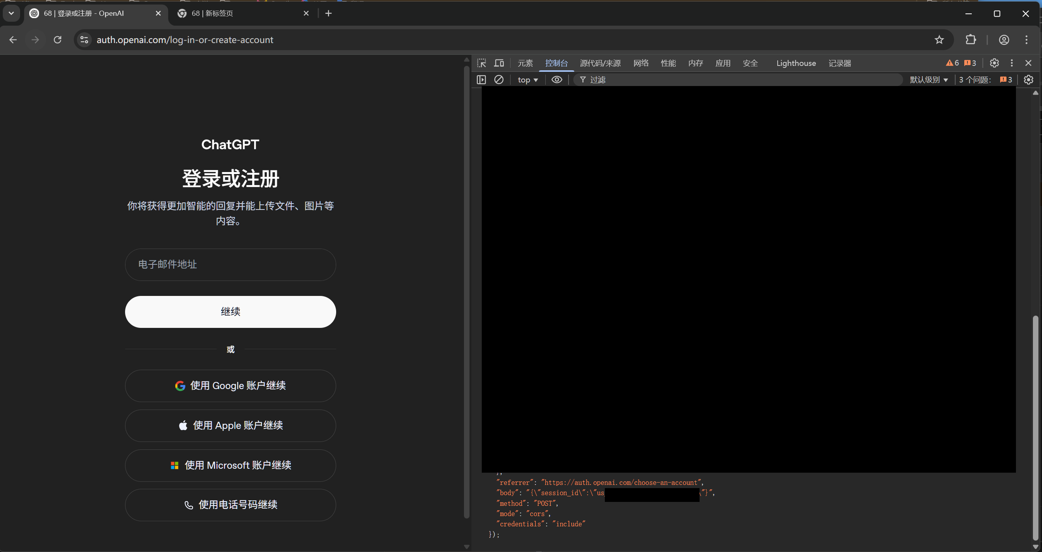Open the browser profile icon
This screenshot has width=1042, height=552.
coord(1004,39)
